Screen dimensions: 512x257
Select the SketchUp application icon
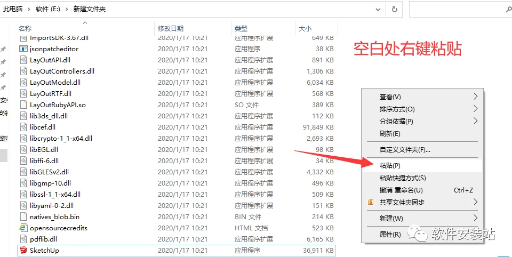point(23,251)
